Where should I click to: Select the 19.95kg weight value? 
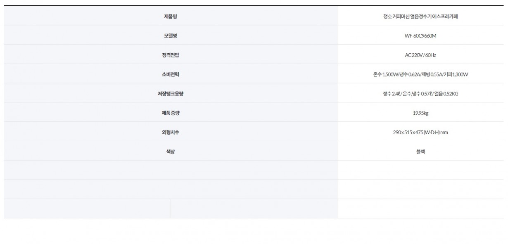(x=420, y=113)
